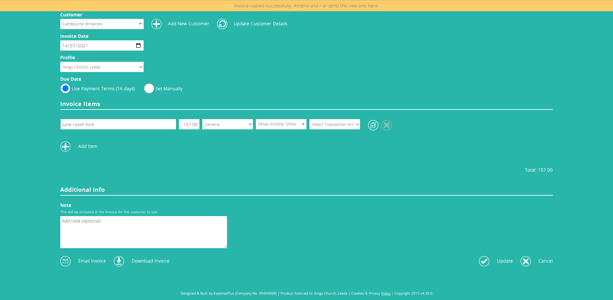Click the Email Invoice envelope icon
This screenshot has height=300, width=613.
coord(65,261)
